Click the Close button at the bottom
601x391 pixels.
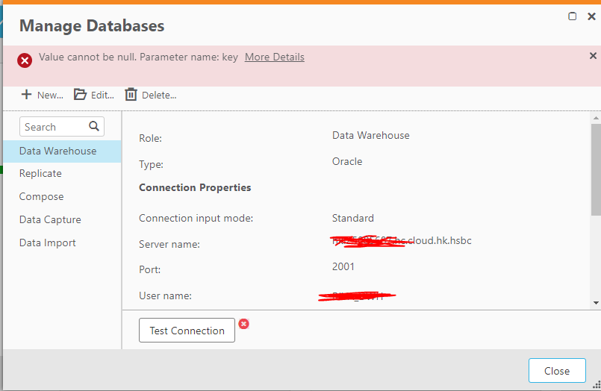coord(556,371)
